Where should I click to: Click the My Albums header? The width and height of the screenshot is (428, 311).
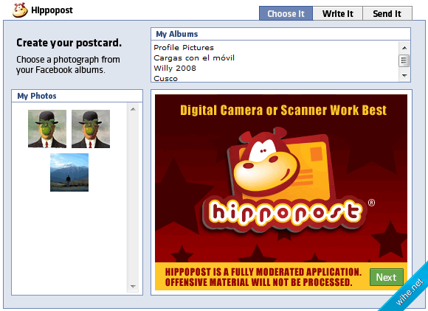(280, 34)
